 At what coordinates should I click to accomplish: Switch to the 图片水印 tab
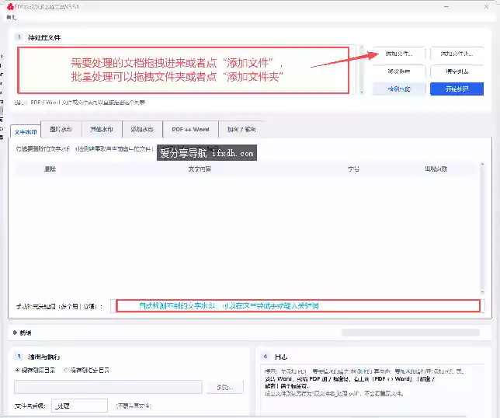(61, 129)
